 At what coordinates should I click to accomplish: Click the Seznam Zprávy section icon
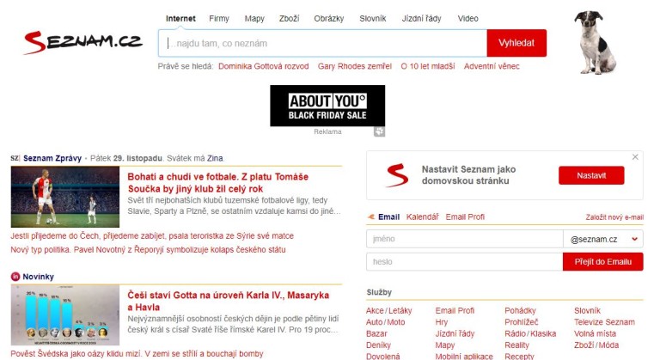(x=15, y=158)
